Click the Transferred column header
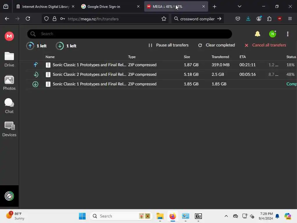 (220, 57)
